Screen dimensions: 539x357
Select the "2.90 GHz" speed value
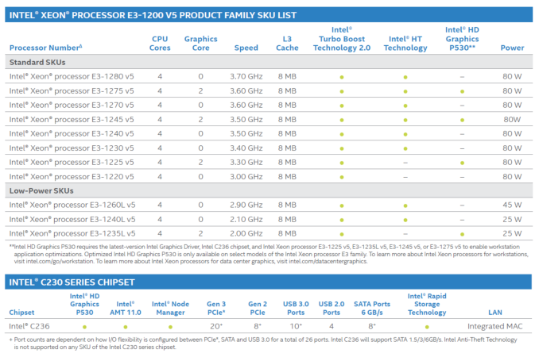(246, 205)
